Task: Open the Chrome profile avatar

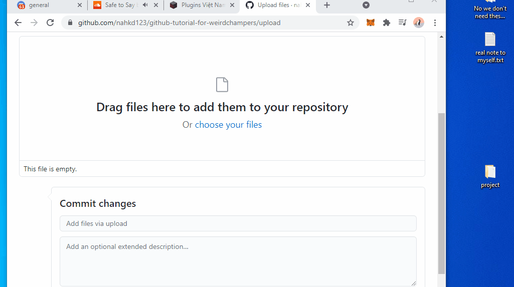Action: [x=419, y=23]
